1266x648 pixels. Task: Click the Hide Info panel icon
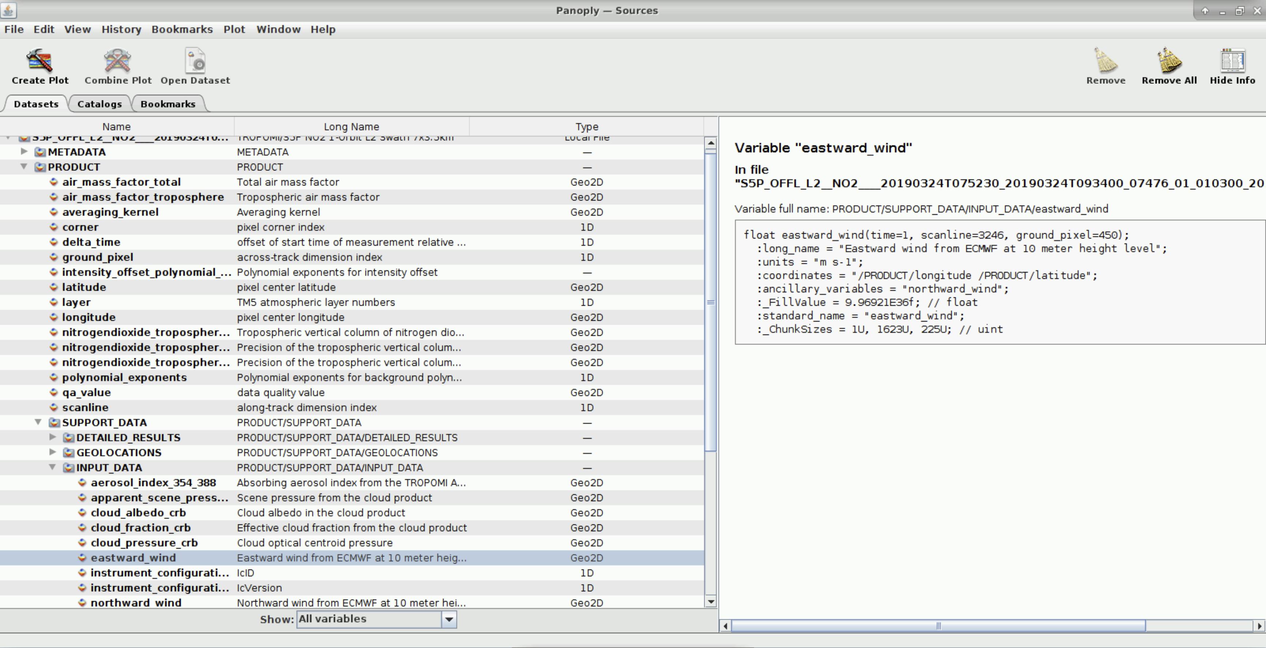coord(1232,61)
